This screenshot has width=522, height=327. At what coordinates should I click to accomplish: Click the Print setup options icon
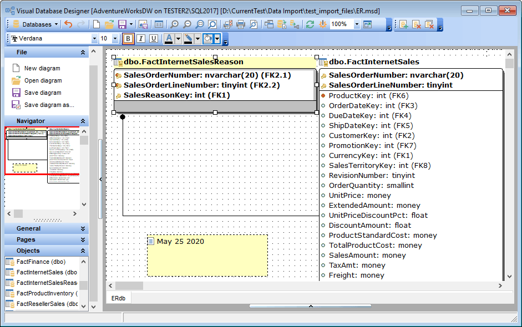(x=228, y=24)
